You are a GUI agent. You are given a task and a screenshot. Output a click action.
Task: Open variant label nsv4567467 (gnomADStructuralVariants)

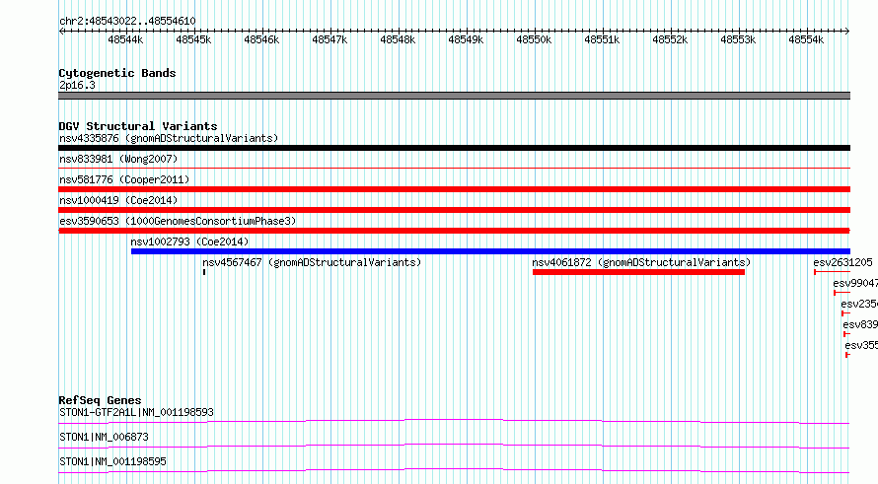(x=312, y=262)
